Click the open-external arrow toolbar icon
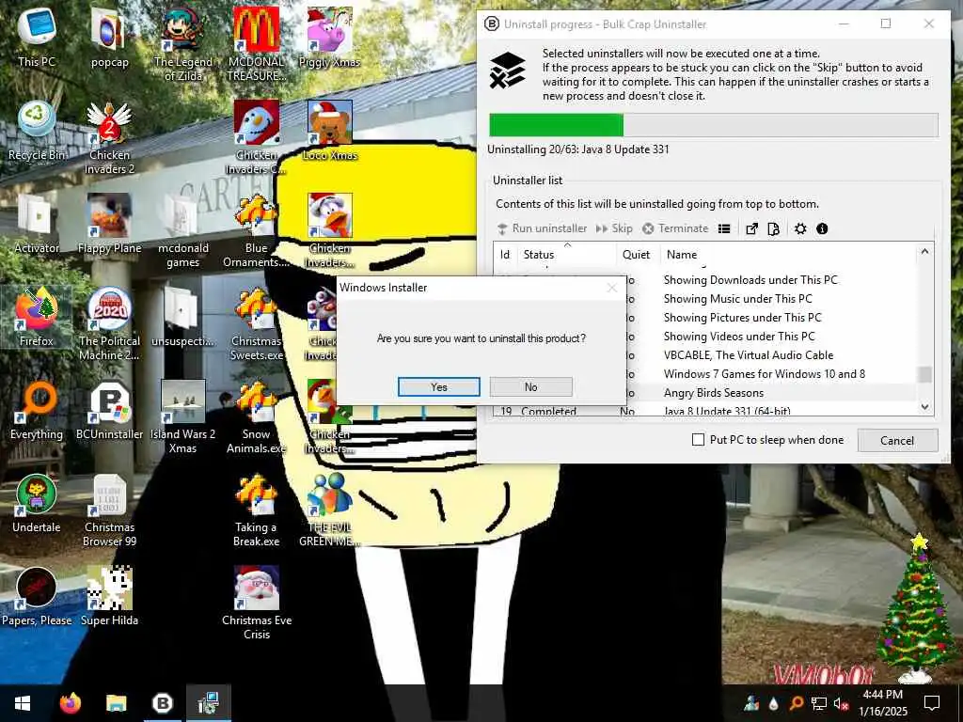 coord(751,229)
